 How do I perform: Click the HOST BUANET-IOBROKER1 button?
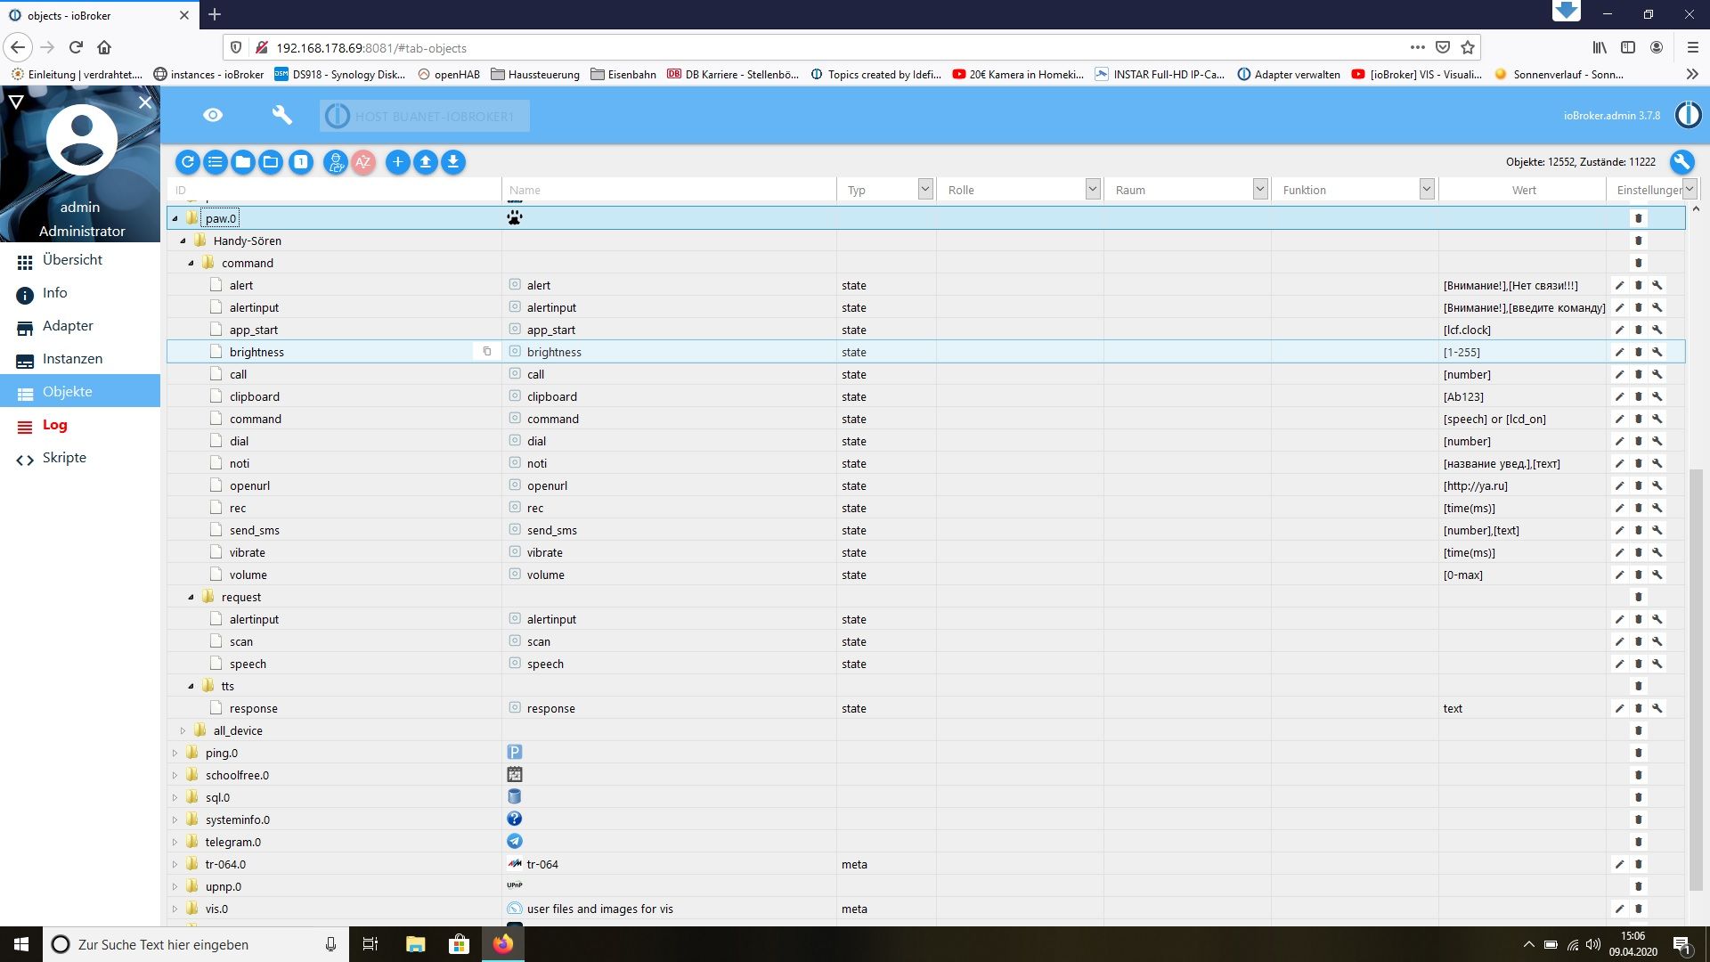pos(425,116)
